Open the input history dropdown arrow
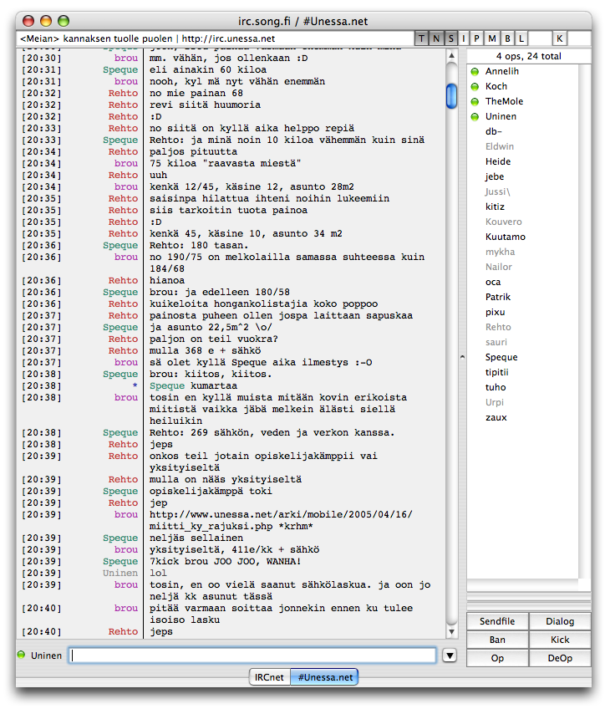Image resolution: width=610 pixels, height=709 pixels. coord(450,655)
